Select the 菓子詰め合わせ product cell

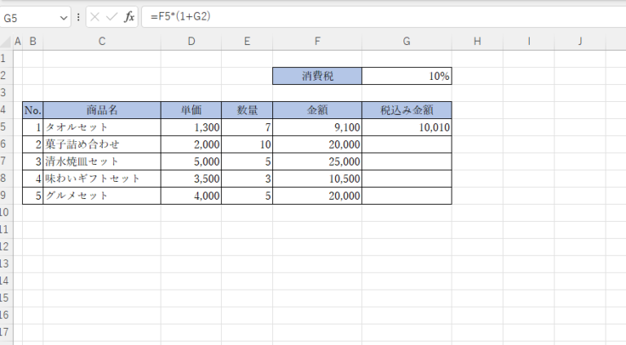point(102,144)
